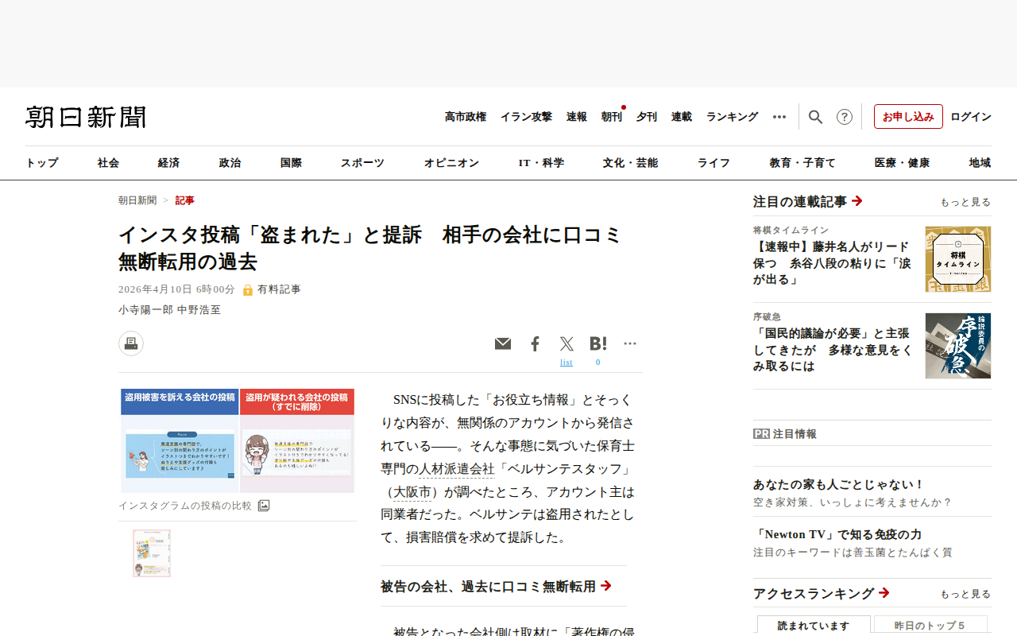
Task: Select the 政治 navigation item
Action: coord(230,163)
